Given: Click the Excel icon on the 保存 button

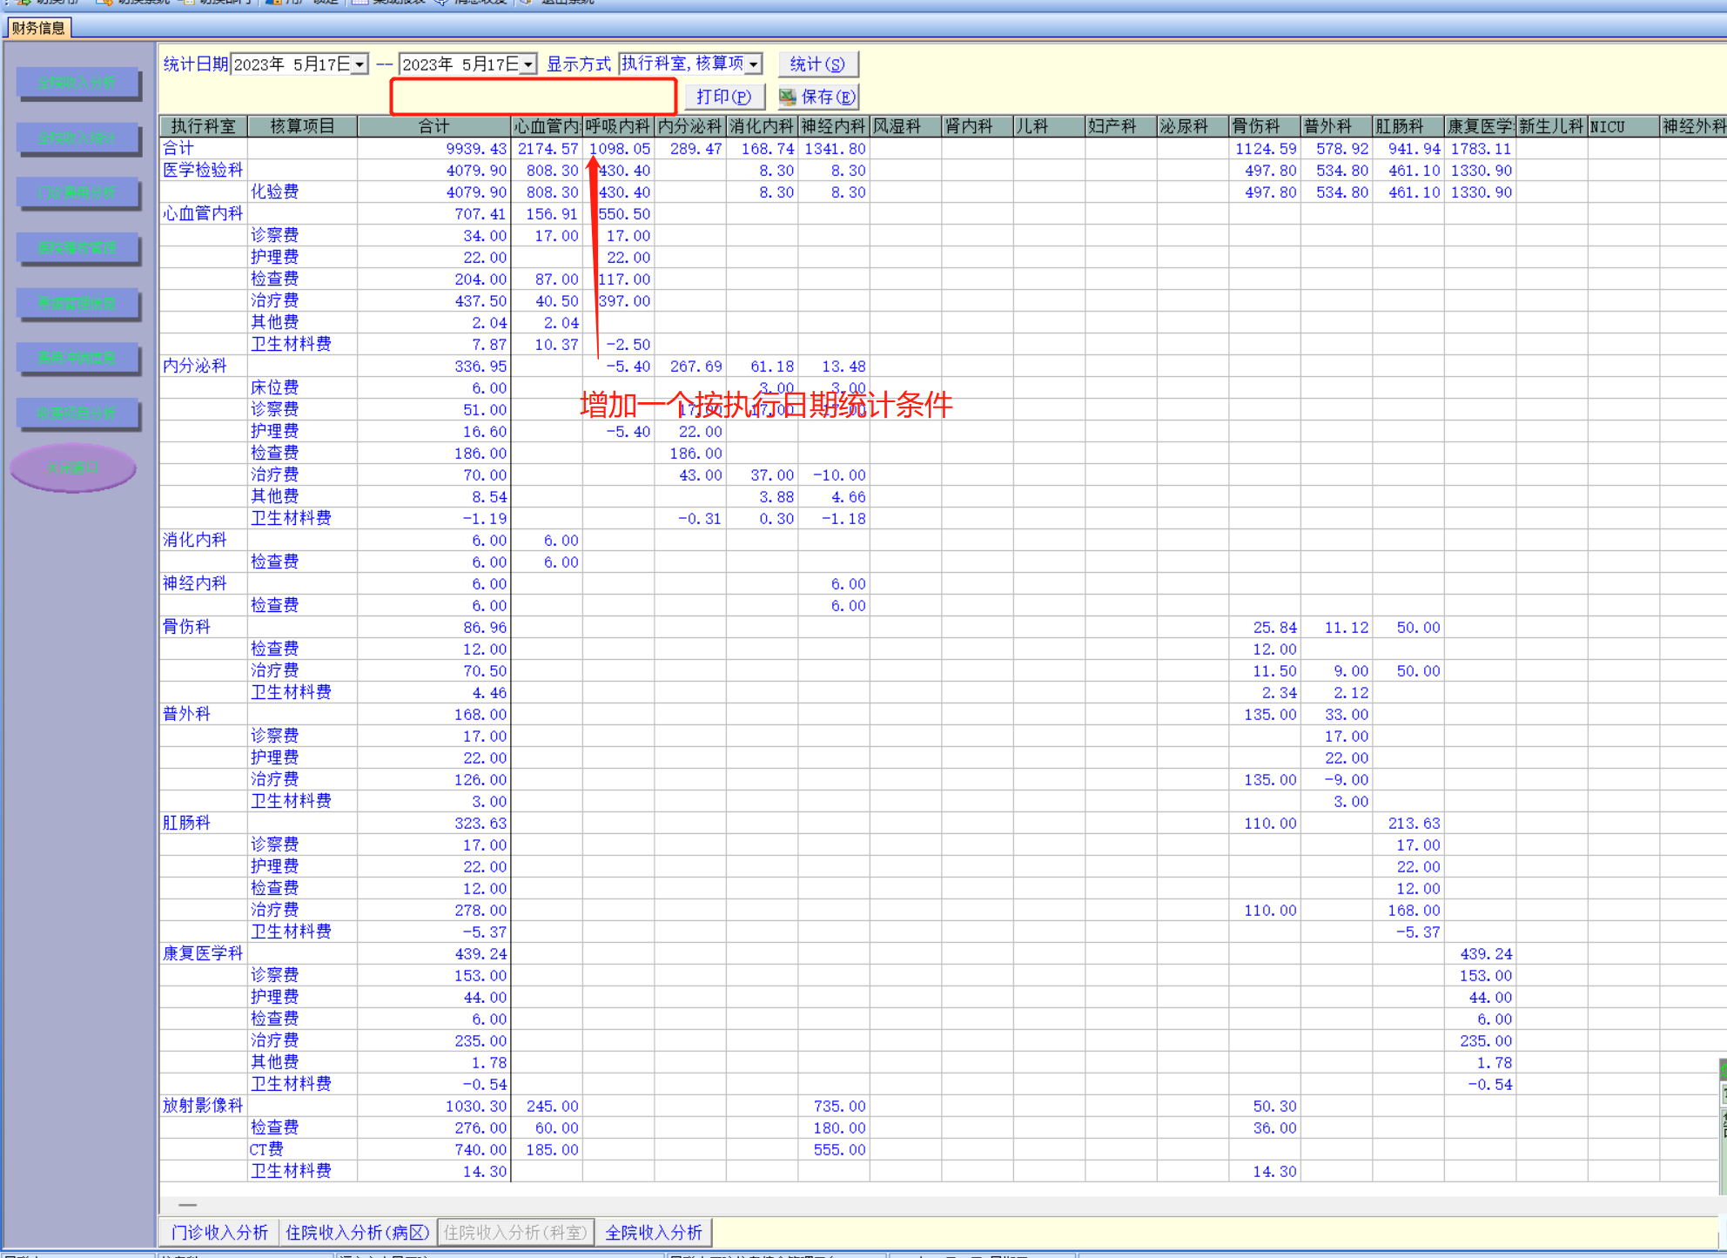Looking at the screenshot, I should pos(787,97).
